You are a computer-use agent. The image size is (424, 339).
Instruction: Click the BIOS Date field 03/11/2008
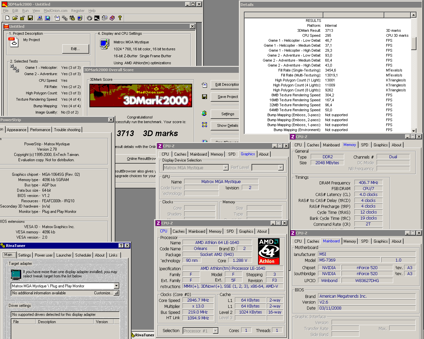click(x=367, y=308)
